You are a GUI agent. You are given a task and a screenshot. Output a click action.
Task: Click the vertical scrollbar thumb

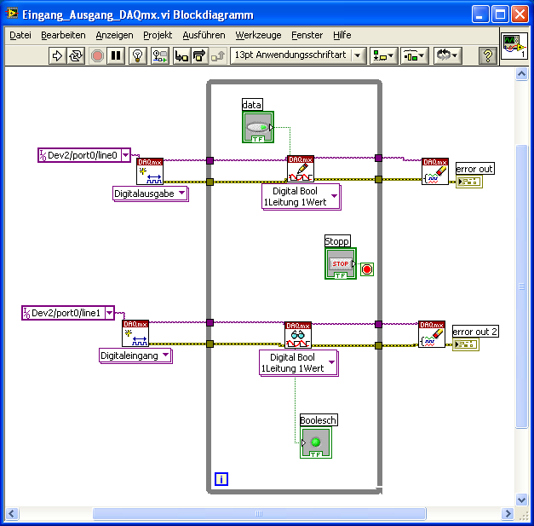click(521, 286)
